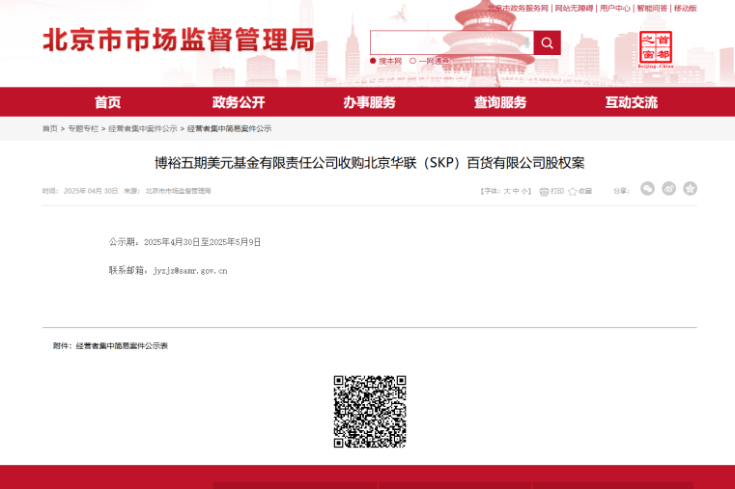Click the printer icon labeled 打印

point(544,191)
